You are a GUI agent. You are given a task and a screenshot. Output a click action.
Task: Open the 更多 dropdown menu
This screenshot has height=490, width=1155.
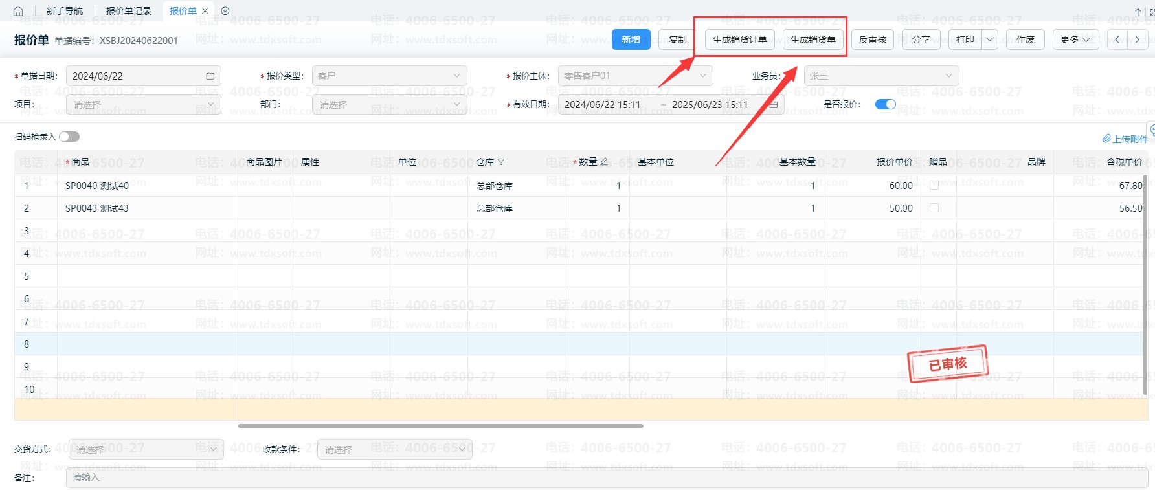point(1075,39)
